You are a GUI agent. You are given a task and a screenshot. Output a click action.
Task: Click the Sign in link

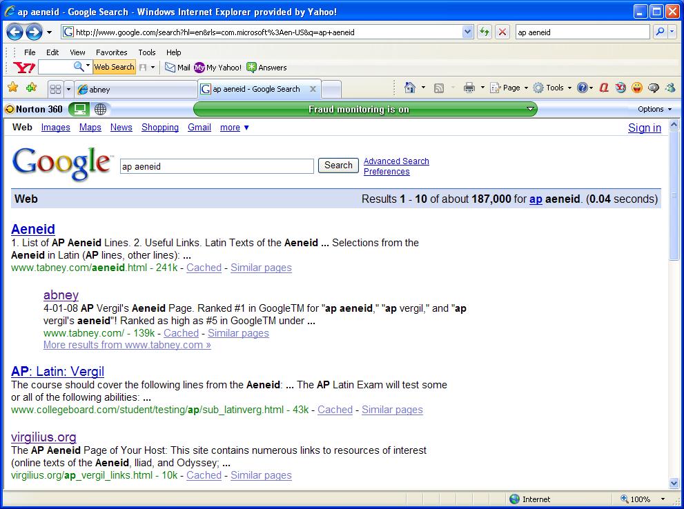[x=645, y=128]
